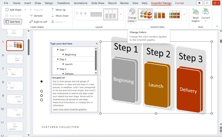Image resolution: width=222 pixels, height=137 pixels.
Task: Select 'Step 3' in the text pane
Action: (x=63, y=69)
